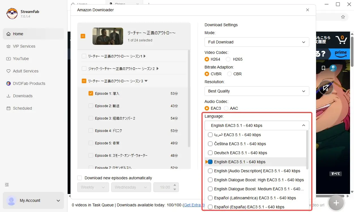Click the Scheduled calendar icon
Screen dimensions: 354x212
coord(8,108)
